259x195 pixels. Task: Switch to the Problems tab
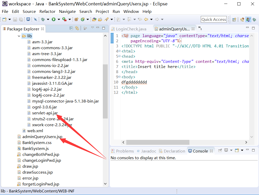click(122, 151)
